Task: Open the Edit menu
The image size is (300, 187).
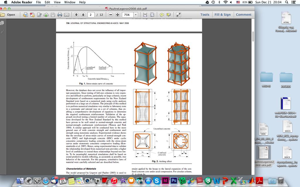Action: click(x=47, y=2)
